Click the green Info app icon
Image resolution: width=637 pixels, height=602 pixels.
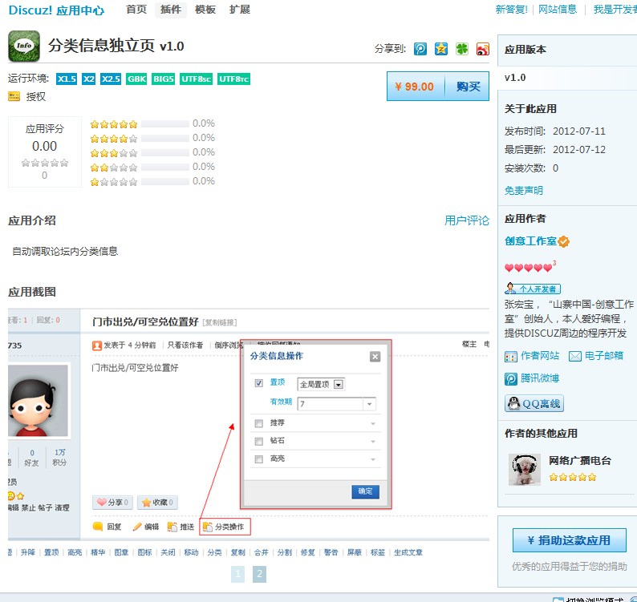24,46
